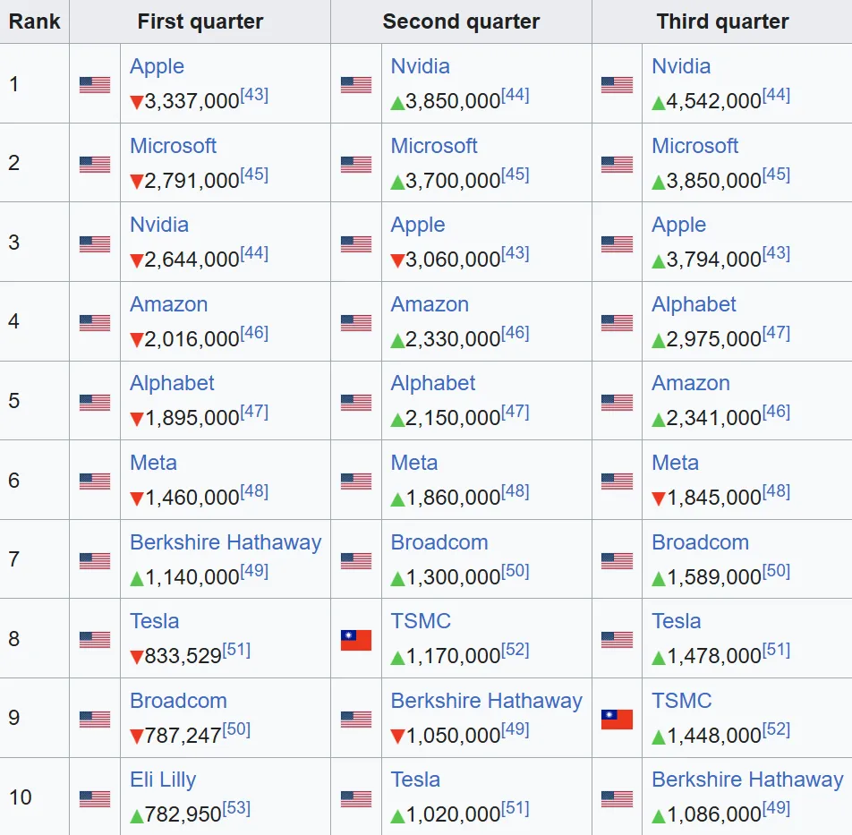The height and width of the screenshot is (835, 852).
Task: Follow citation [47] after 2,975,000
Action: [776, 333]
